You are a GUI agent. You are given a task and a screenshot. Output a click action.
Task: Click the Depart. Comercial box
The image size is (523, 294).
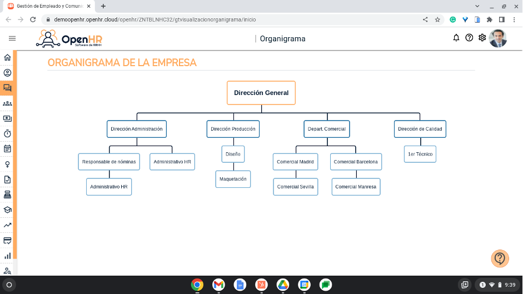click(327, 129)
